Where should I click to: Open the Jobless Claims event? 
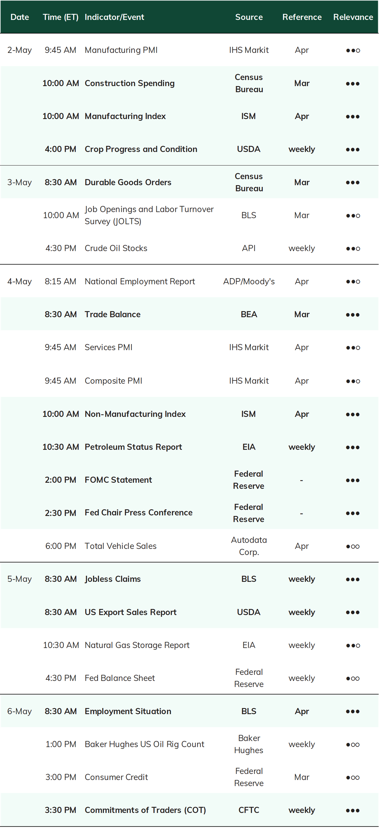point(113,579)
